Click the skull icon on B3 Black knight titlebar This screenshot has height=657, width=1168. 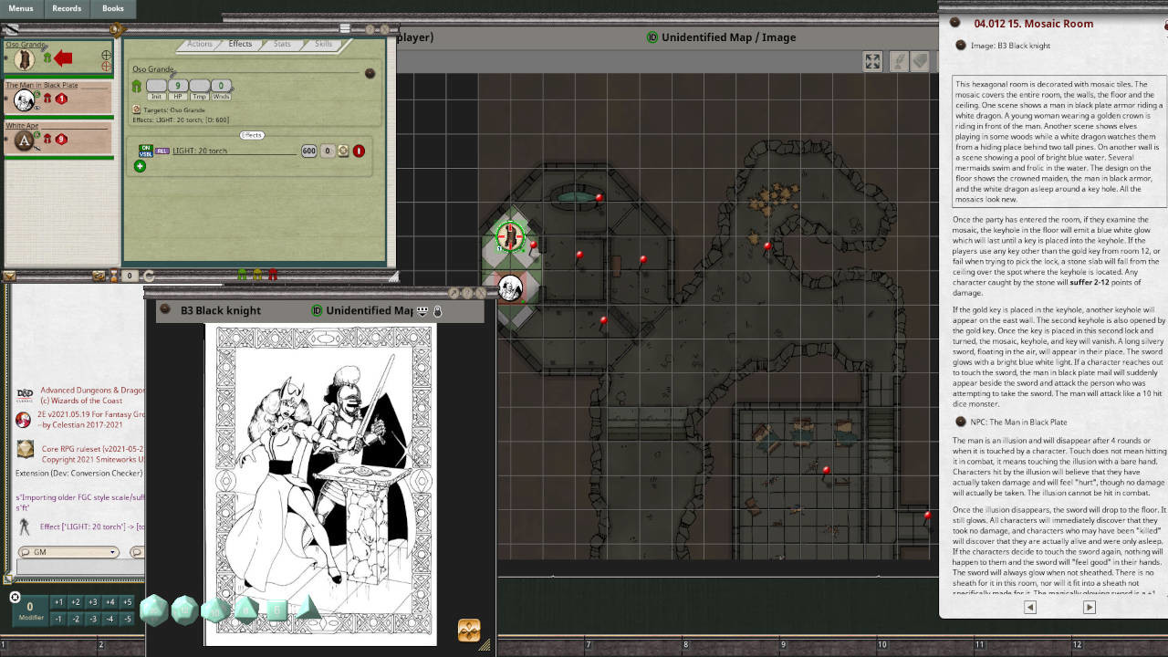pyautogui.click(x=422, y=310)
